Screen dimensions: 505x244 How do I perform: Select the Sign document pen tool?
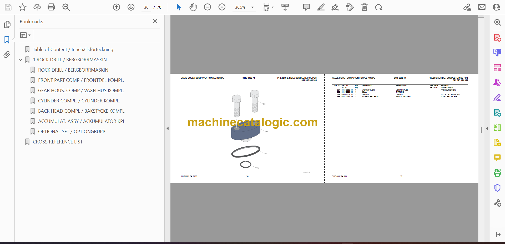(335, 7)
